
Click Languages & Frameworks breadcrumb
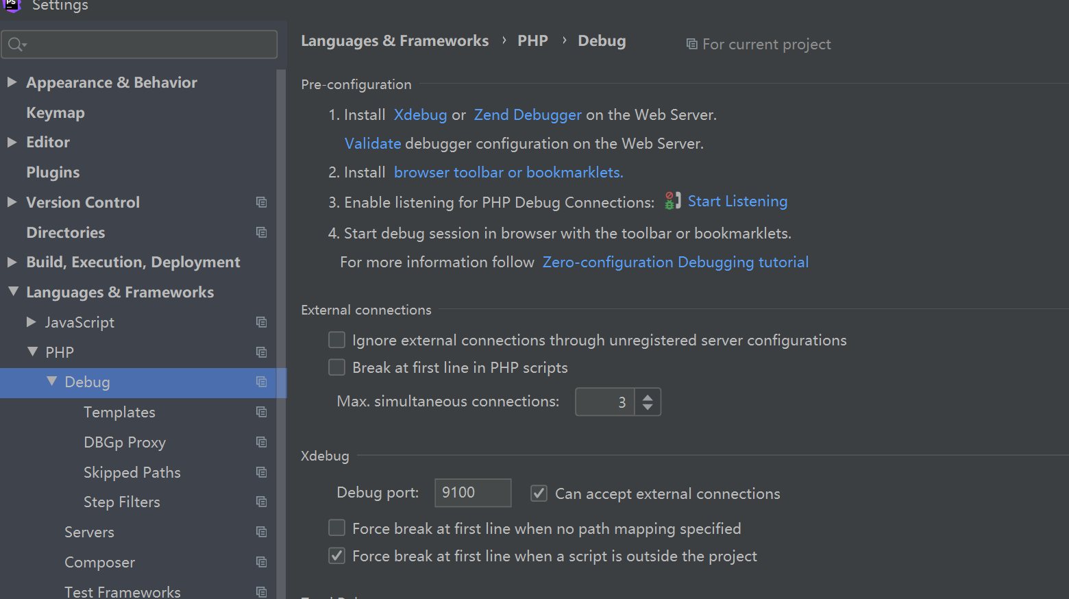[x=395, y=41]
